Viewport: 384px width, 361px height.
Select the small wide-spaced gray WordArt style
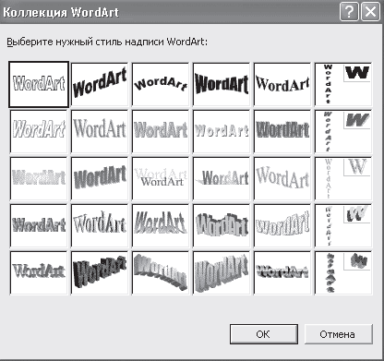(x=222, y=131)
